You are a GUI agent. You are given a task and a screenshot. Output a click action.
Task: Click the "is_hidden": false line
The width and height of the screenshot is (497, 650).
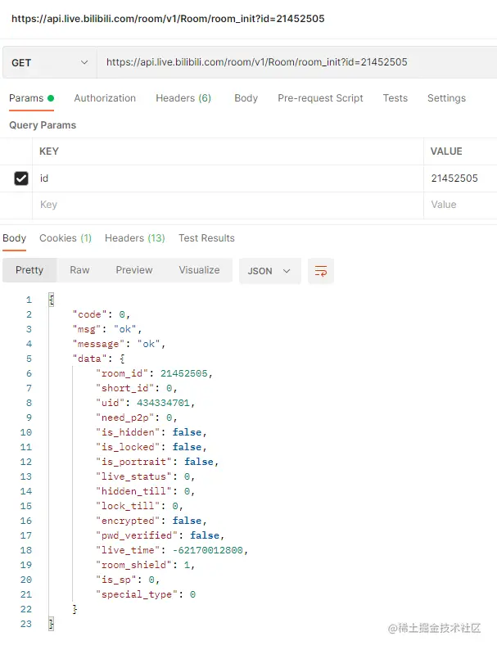pos(151,432)
